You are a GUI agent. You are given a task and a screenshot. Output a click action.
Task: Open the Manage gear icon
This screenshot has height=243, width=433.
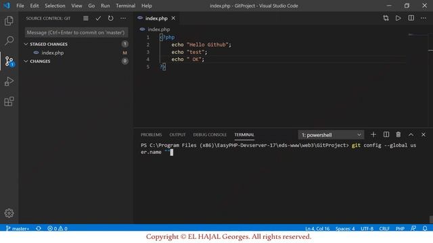click(x=9, y=213)
